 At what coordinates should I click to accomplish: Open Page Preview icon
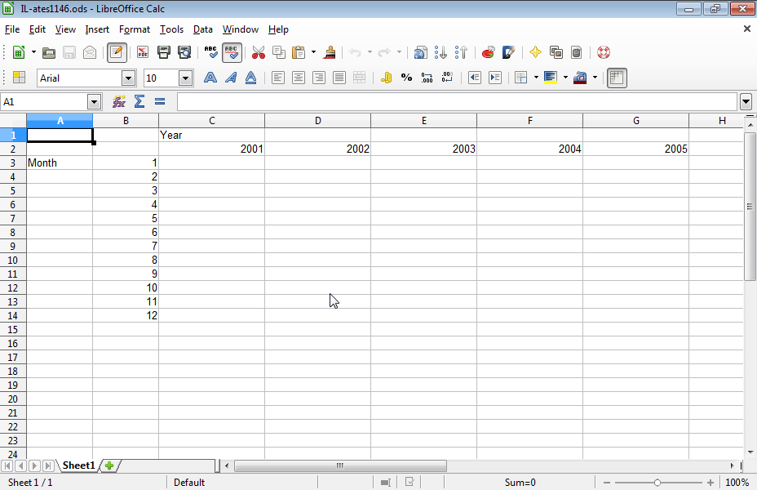pyautogui.click(x=184, y=52)
